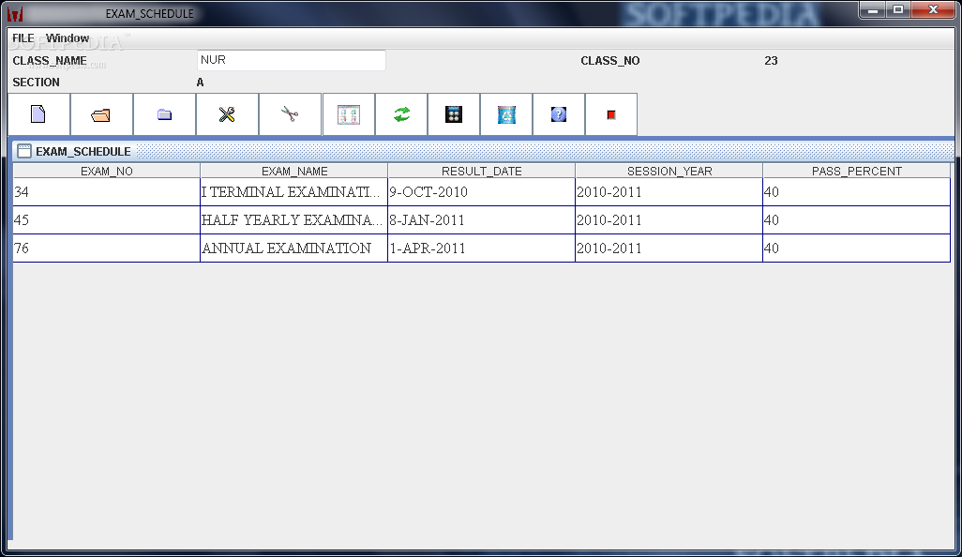This screenshot has width=962, height=557.
Task: Open the FILE menu
Action: [23, 38]
